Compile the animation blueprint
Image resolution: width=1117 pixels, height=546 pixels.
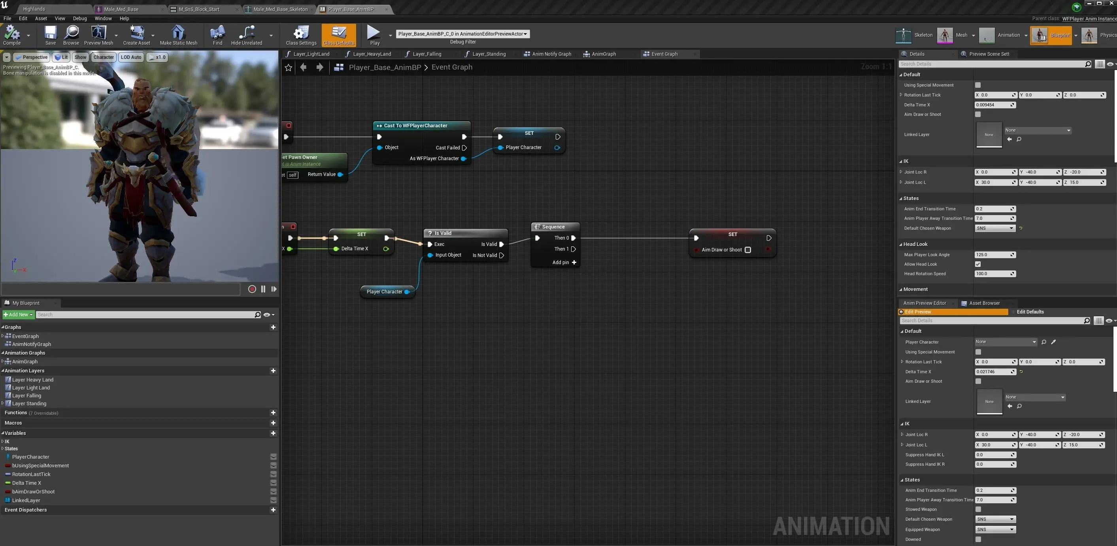12,35
